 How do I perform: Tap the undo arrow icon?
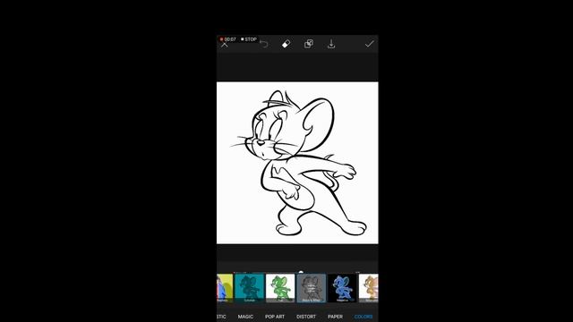pyautogui.click(x=264, y=44)
